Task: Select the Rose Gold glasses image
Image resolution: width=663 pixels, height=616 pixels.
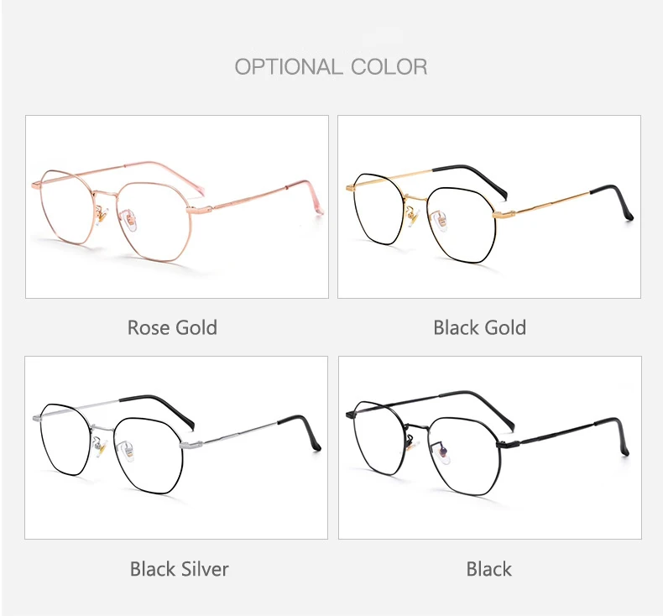Action: tap(177, 206)
